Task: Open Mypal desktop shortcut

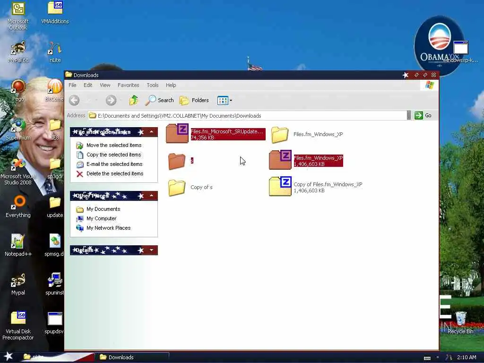Action: pos(18,284)
